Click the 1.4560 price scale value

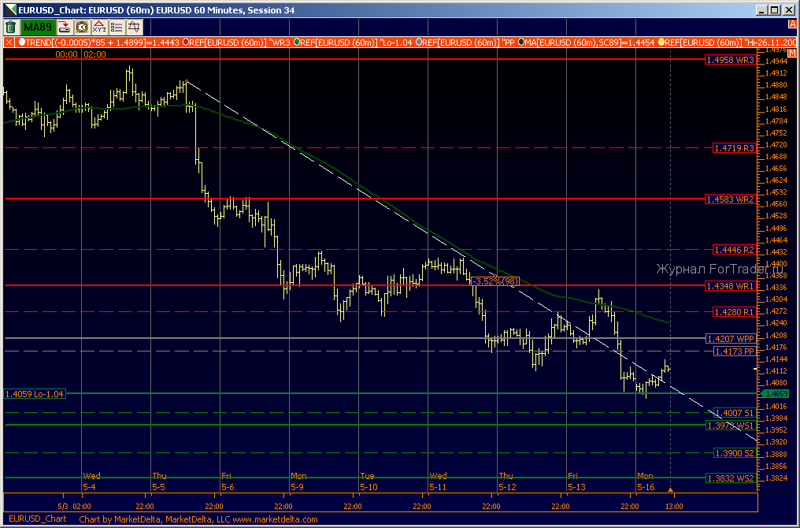[776, 204]
